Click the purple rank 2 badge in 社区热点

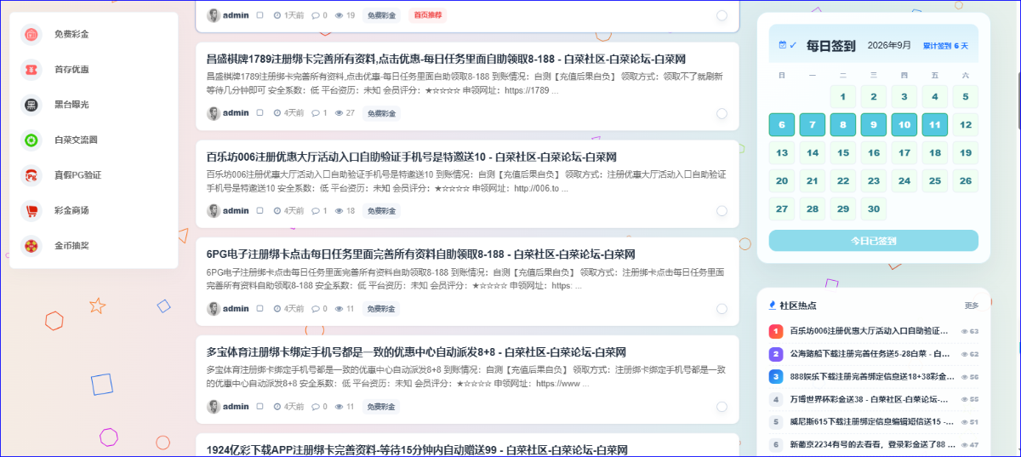[x=775, y=354]
